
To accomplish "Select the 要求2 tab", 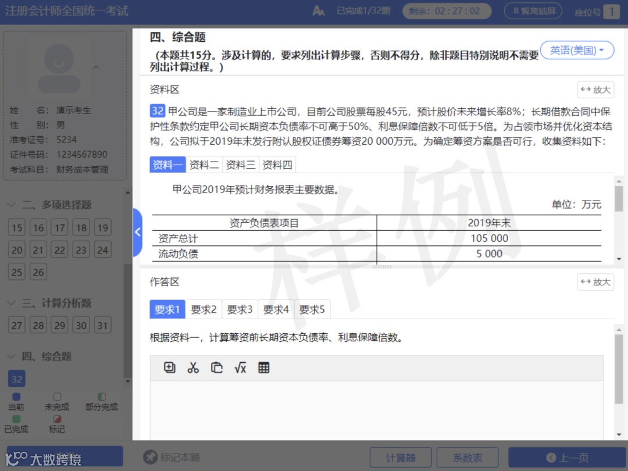I will point(204,309).
